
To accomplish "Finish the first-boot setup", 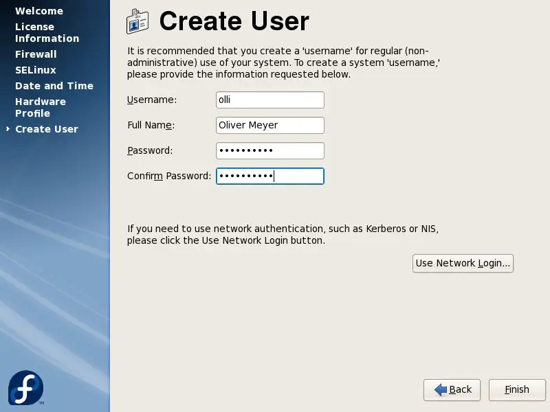I will [x=517, y=389].
